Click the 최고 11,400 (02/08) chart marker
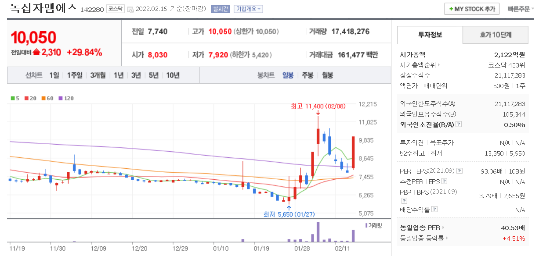 pyautogui.click(x=318, y=106)
